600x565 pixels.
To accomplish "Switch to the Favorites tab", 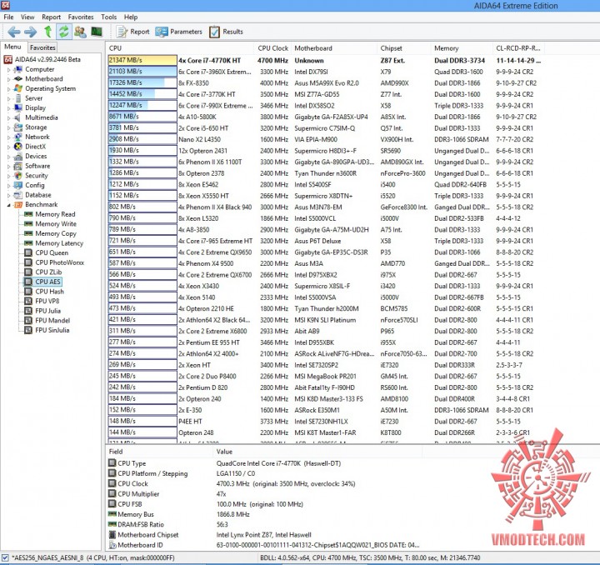I will click(x=42, y=47).
